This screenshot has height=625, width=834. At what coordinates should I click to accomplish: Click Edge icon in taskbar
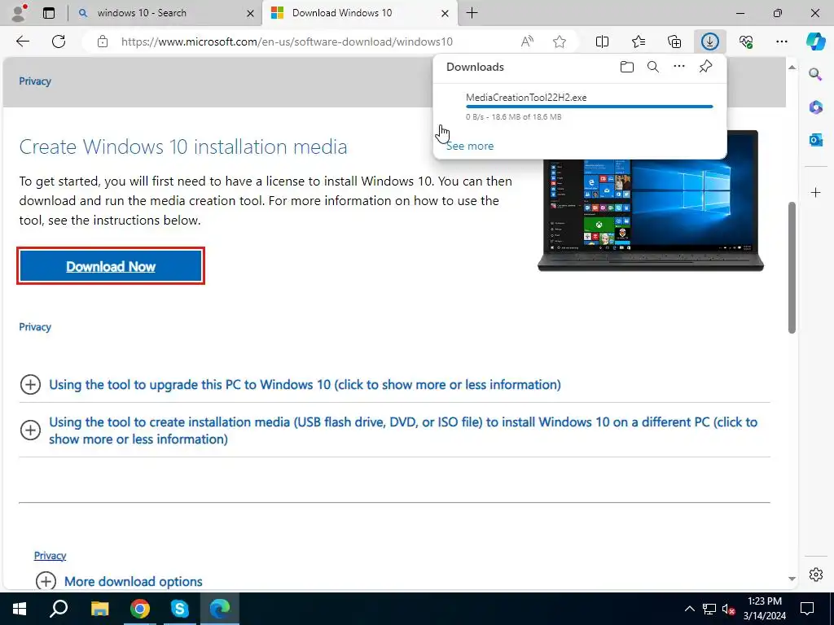220,609
